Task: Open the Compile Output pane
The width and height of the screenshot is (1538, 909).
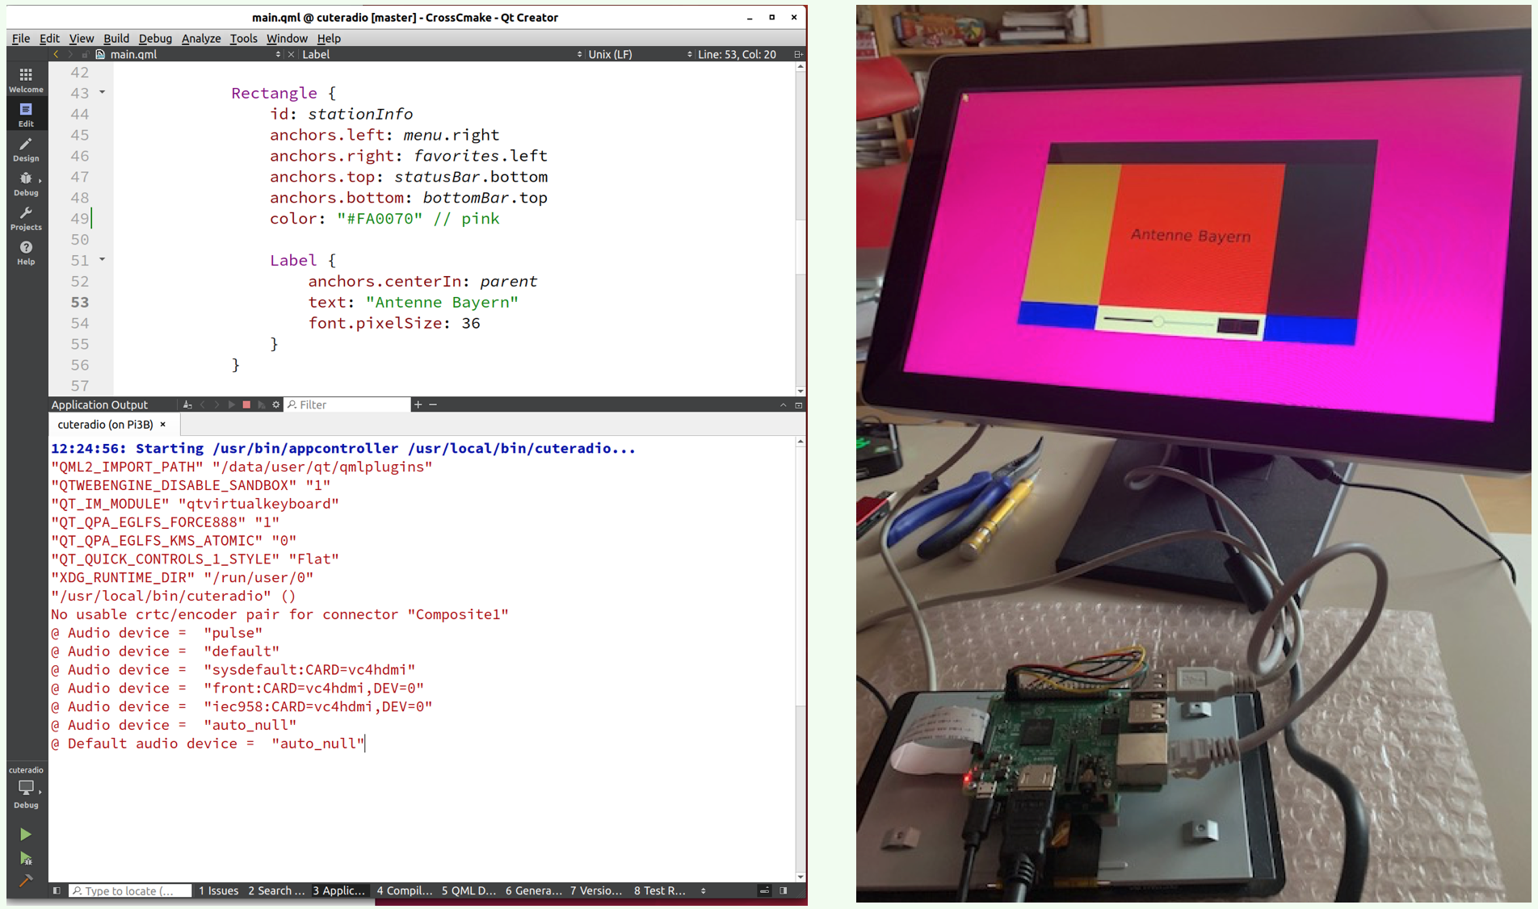Action: (x=404, y=890)
